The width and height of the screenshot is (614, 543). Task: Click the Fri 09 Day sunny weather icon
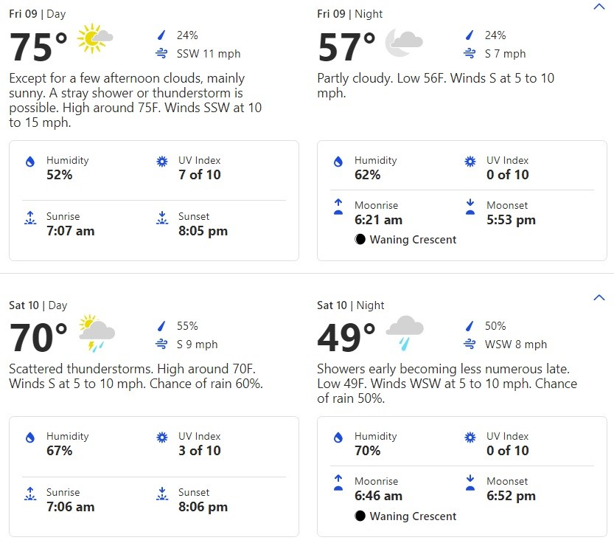coord(95,38)
